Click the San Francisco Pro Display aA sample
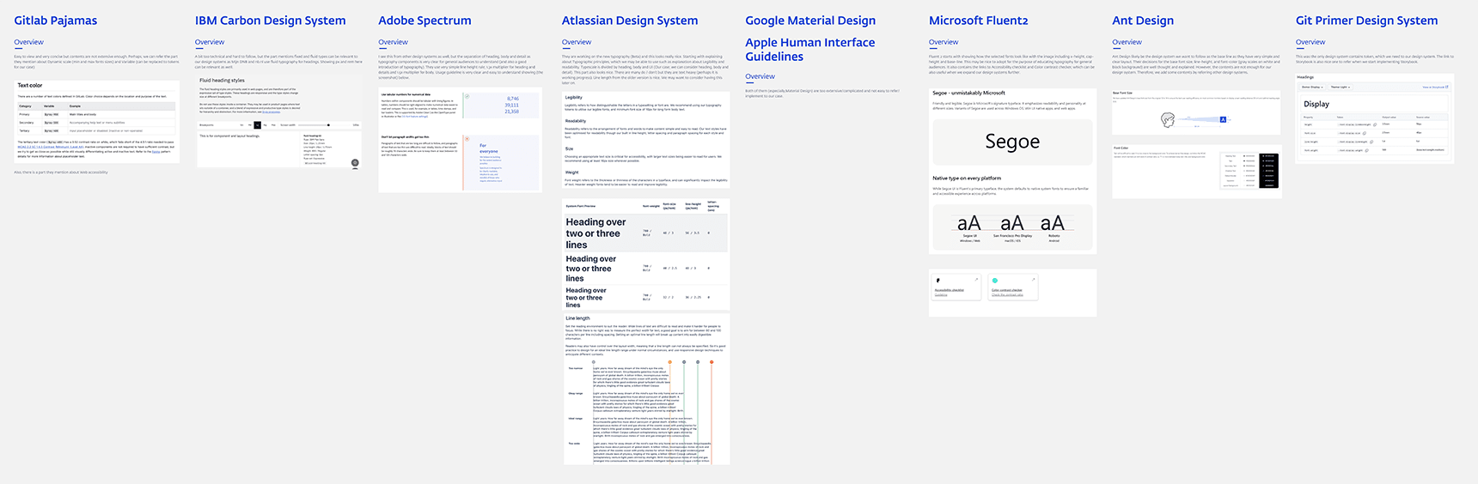 click(1012, 225)
